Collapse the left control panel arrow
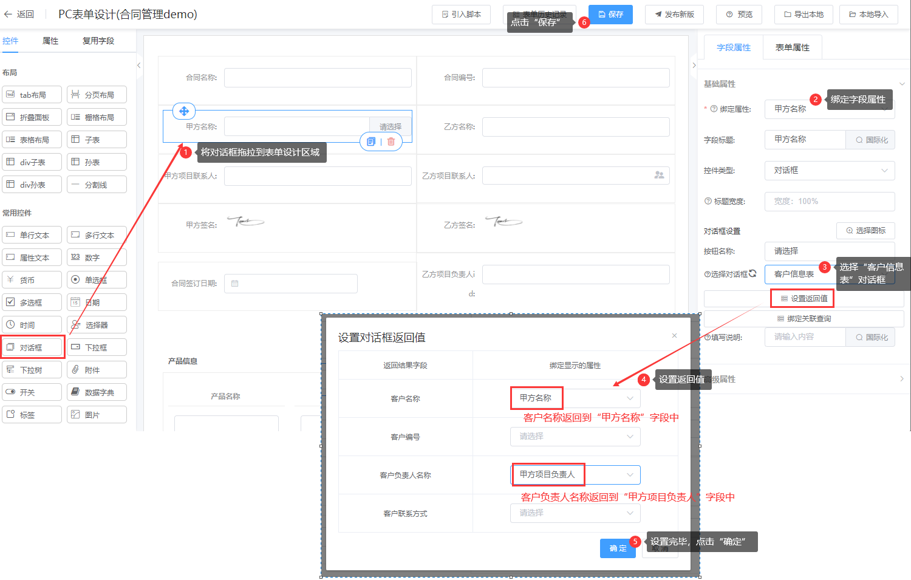Viewport: 911px width, 580px height. 139,65
